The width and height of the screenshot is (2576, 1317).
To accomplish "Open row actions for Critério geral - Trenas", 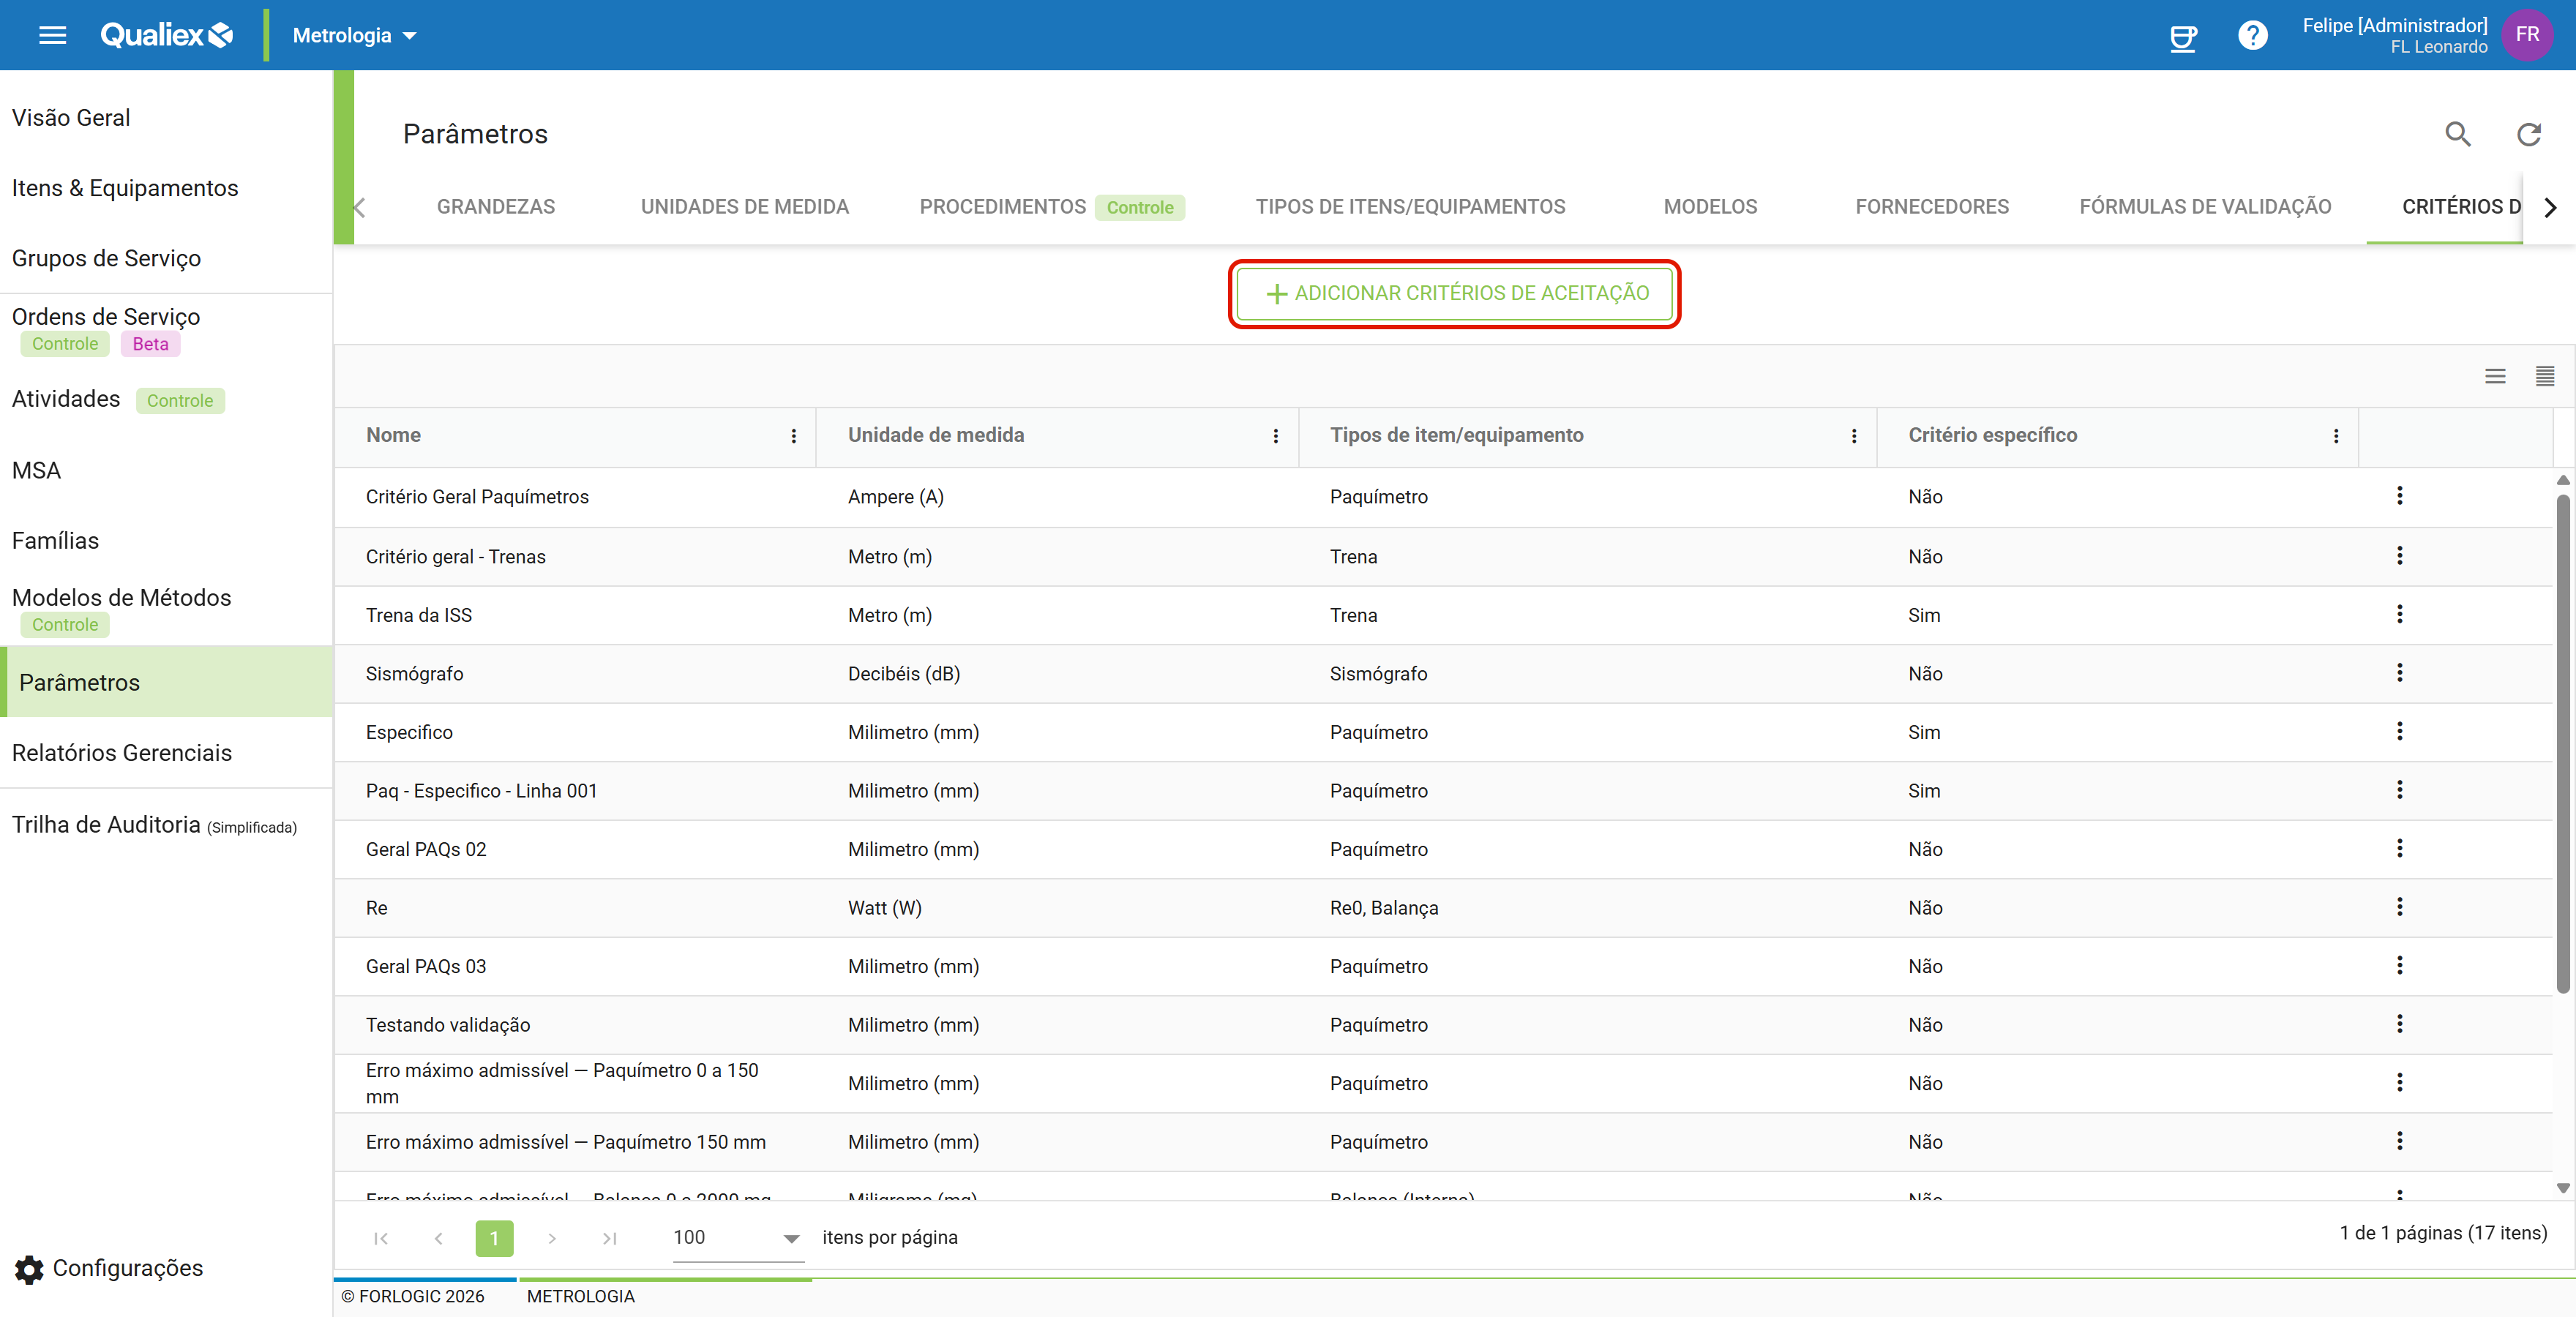I will tap(2399, 556).
